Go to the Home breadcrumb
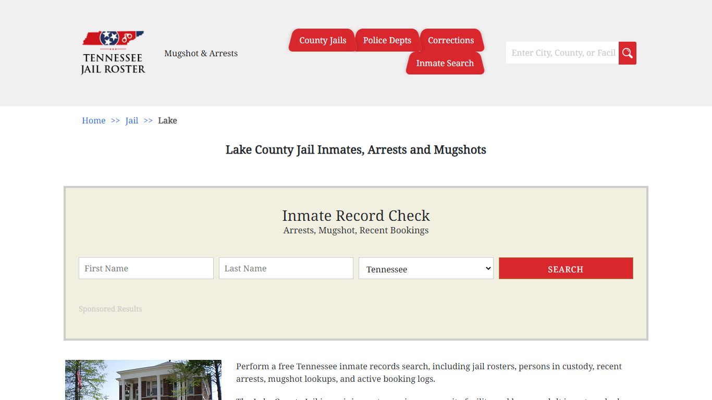Image resolution: width=712 pixels, height=400 pixels. pyautogui.click(x=94, y=120)
